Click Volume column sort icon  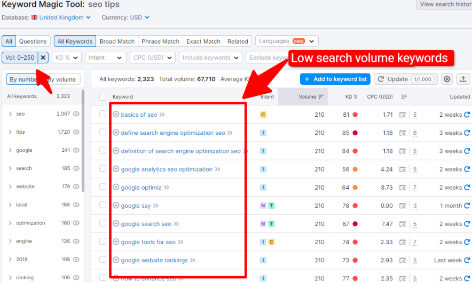[321, 97]
